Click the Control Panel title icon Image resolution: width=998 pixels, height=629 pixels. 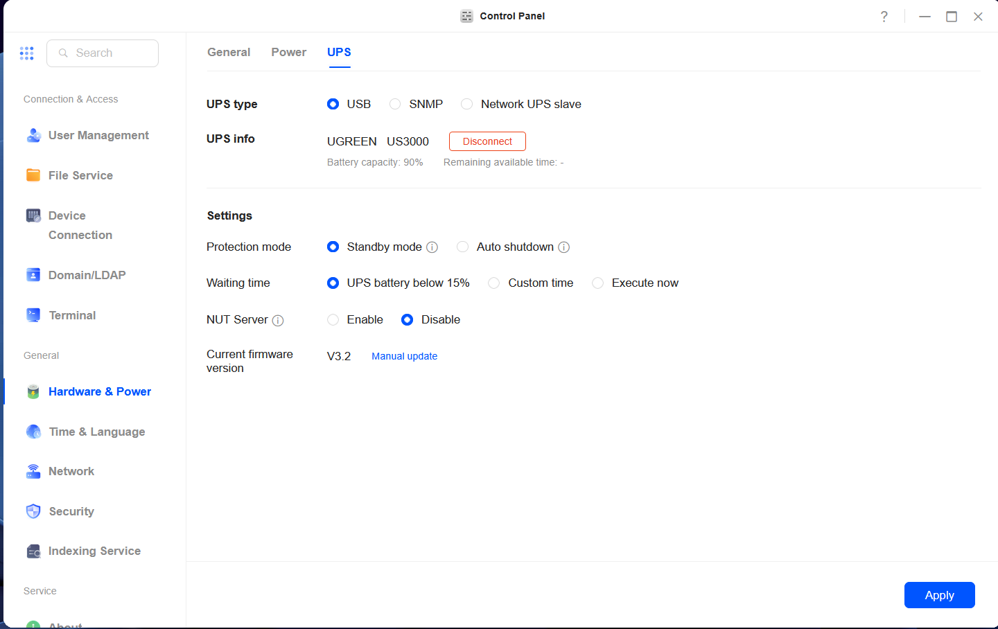point(467,16)
